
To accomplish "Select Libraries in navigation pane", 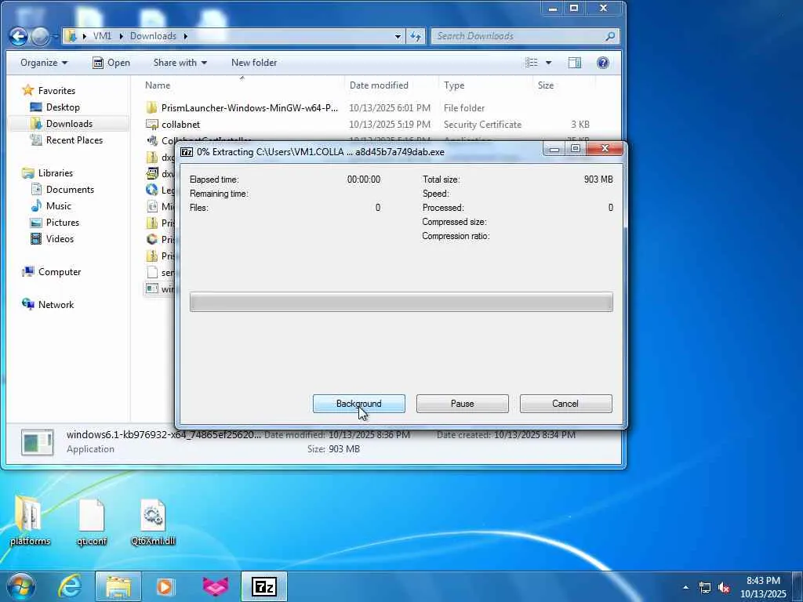I will click(x=47, y=173).
